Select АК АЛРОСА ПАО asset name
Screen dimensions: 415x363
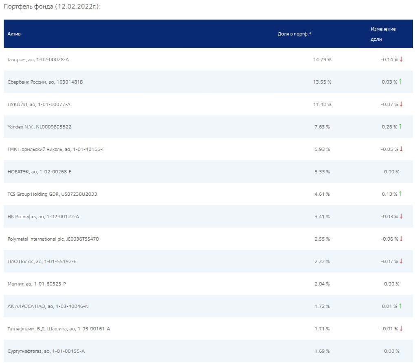[48, 306]
